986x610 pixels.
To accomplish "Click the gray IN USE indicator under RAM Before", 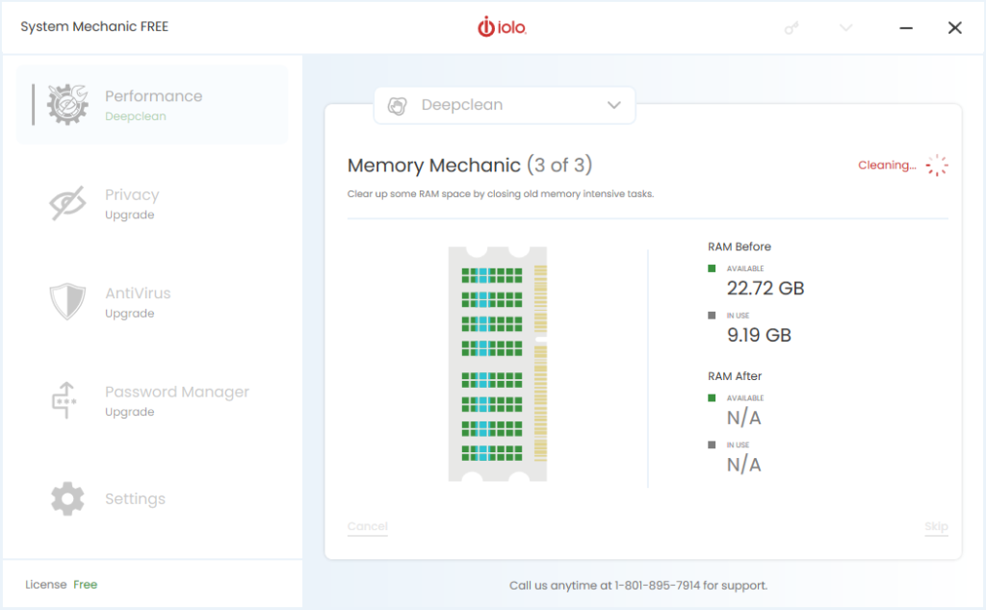I will click(714, 315).
